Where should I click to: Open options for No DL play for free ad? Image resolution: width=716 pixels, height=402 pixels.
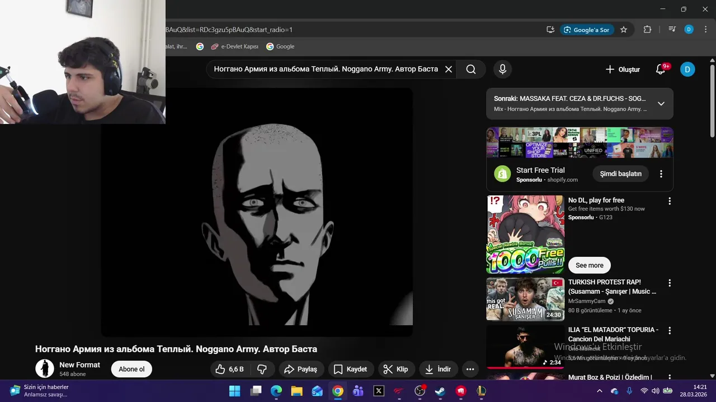(x=670, y=201)
